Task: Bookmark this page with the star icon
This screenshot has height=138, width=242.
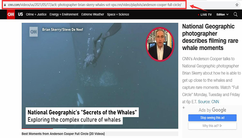Action: [x=236, y=5]
